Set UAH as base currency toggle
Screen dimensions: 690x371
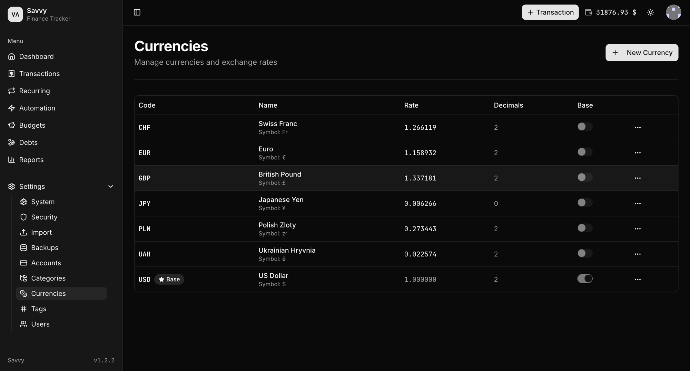[x=585, y=253]
